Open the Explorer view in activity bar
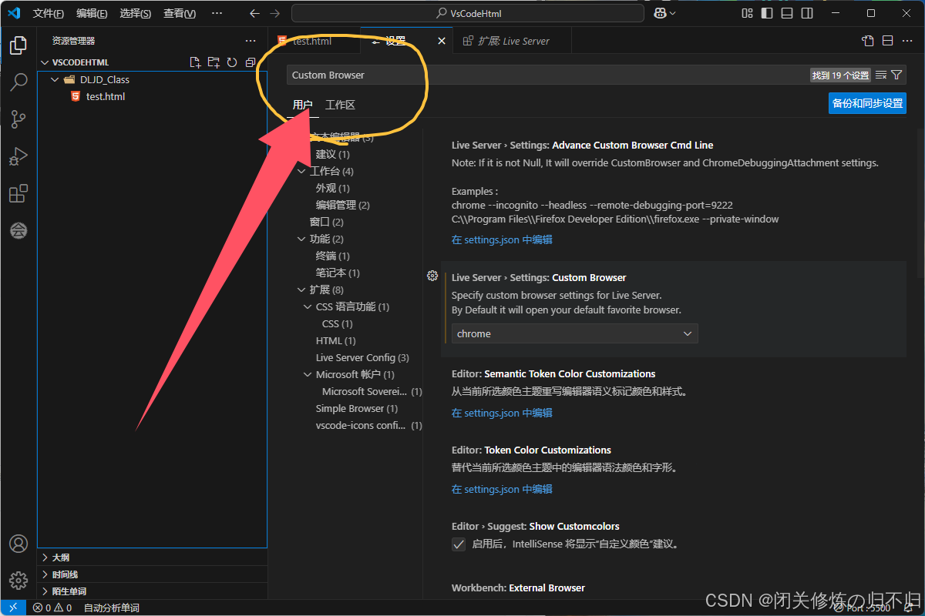Image resolution: width=925 pixels, height=616 pixels. [x=18, y=45]
